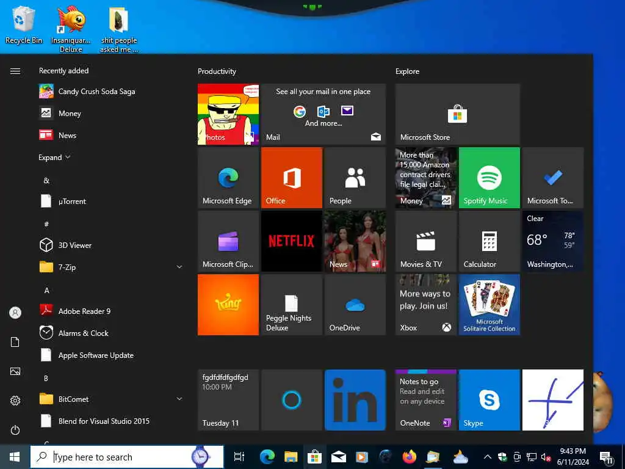Open the Xbox tile
The width and height of the screenshot is (625, 469).
[425, 304]
